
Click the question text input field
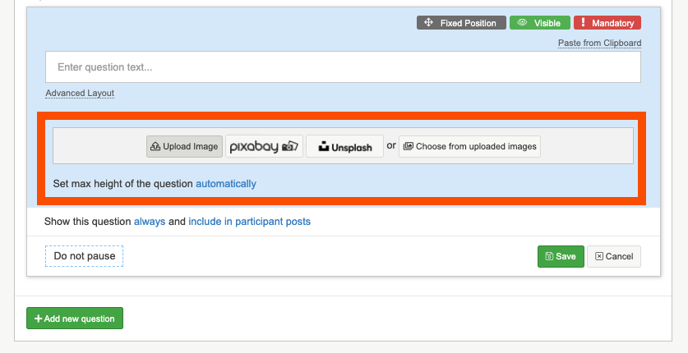(x=343, y=67)
